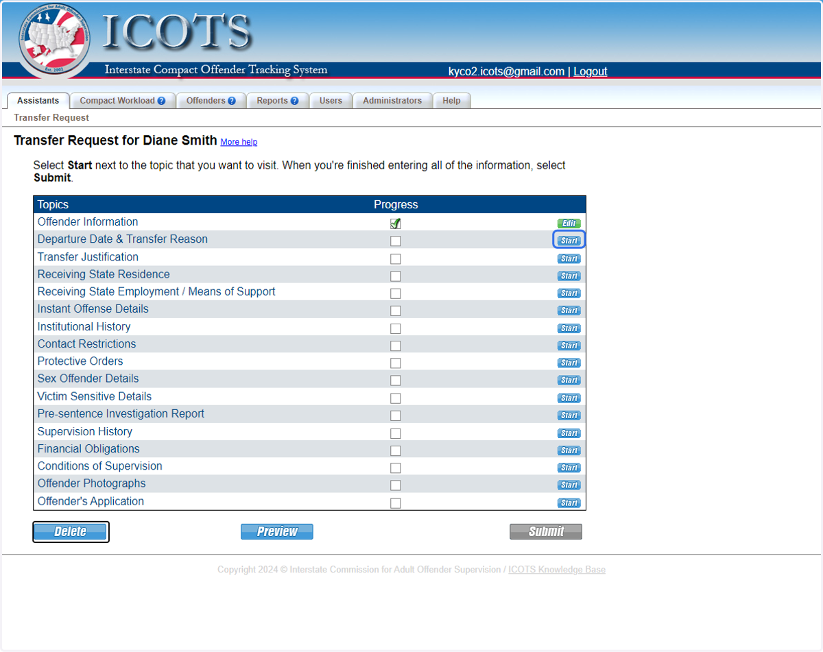This screenshot has height=652, width=823.
Task: Switch to the Reports tab
Action: point(278,101)
